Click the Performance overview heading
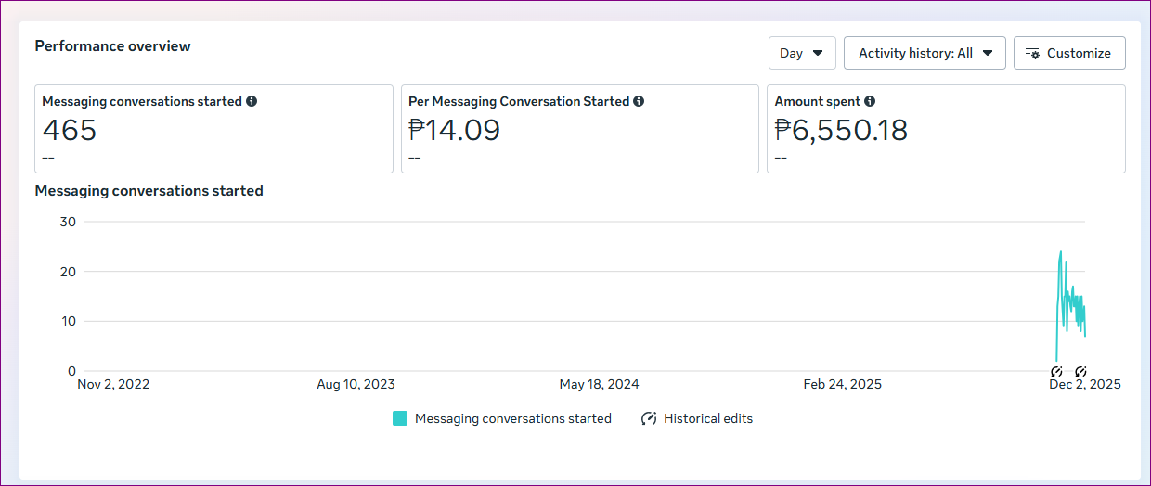 (112, 46)
